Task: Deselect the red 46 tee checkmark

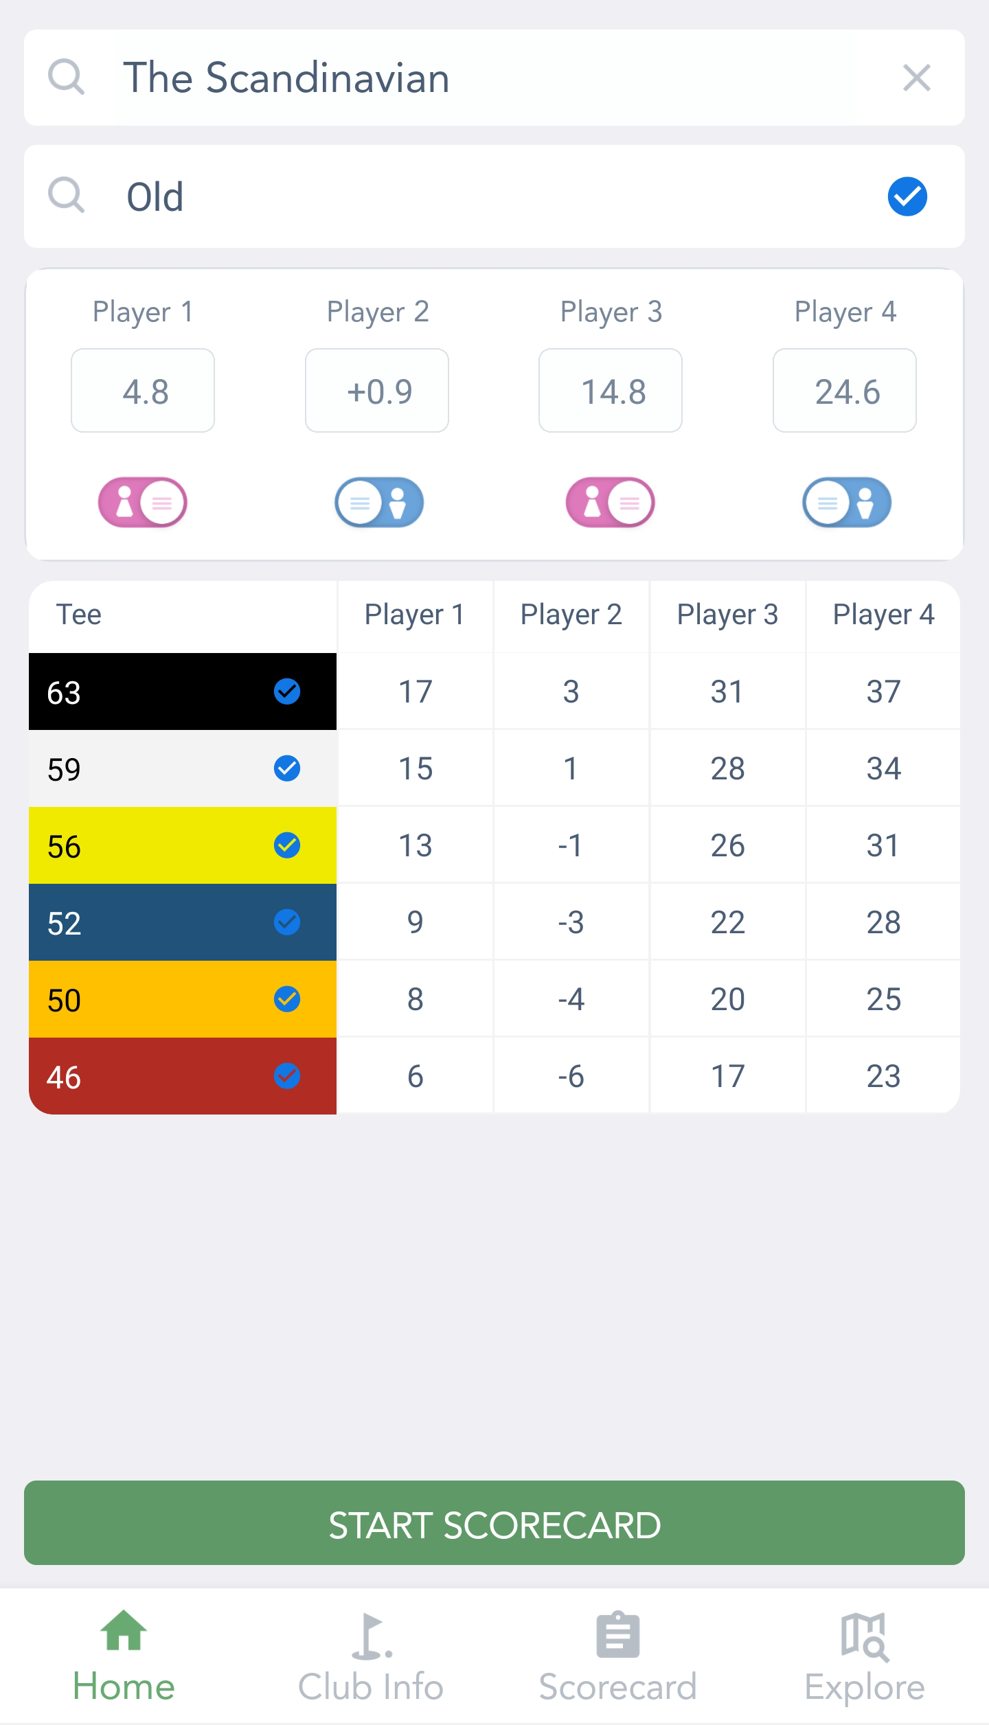Action: (288, 1076)
